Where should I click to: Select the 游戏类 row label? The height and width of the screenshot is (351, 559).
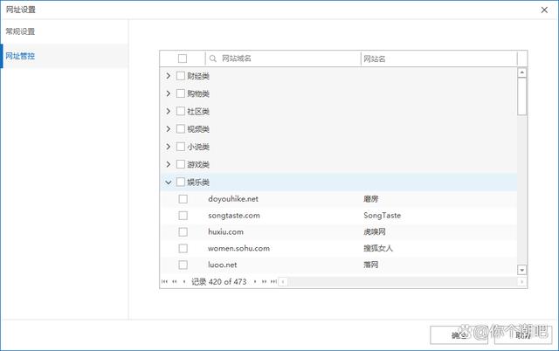(198, 165)
